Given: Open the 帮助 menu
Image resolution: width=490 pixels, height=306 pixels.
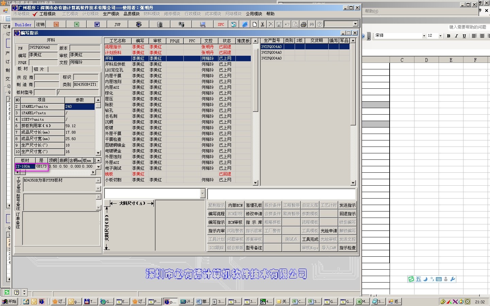Looking at the screenshot, I should [271, 14].
